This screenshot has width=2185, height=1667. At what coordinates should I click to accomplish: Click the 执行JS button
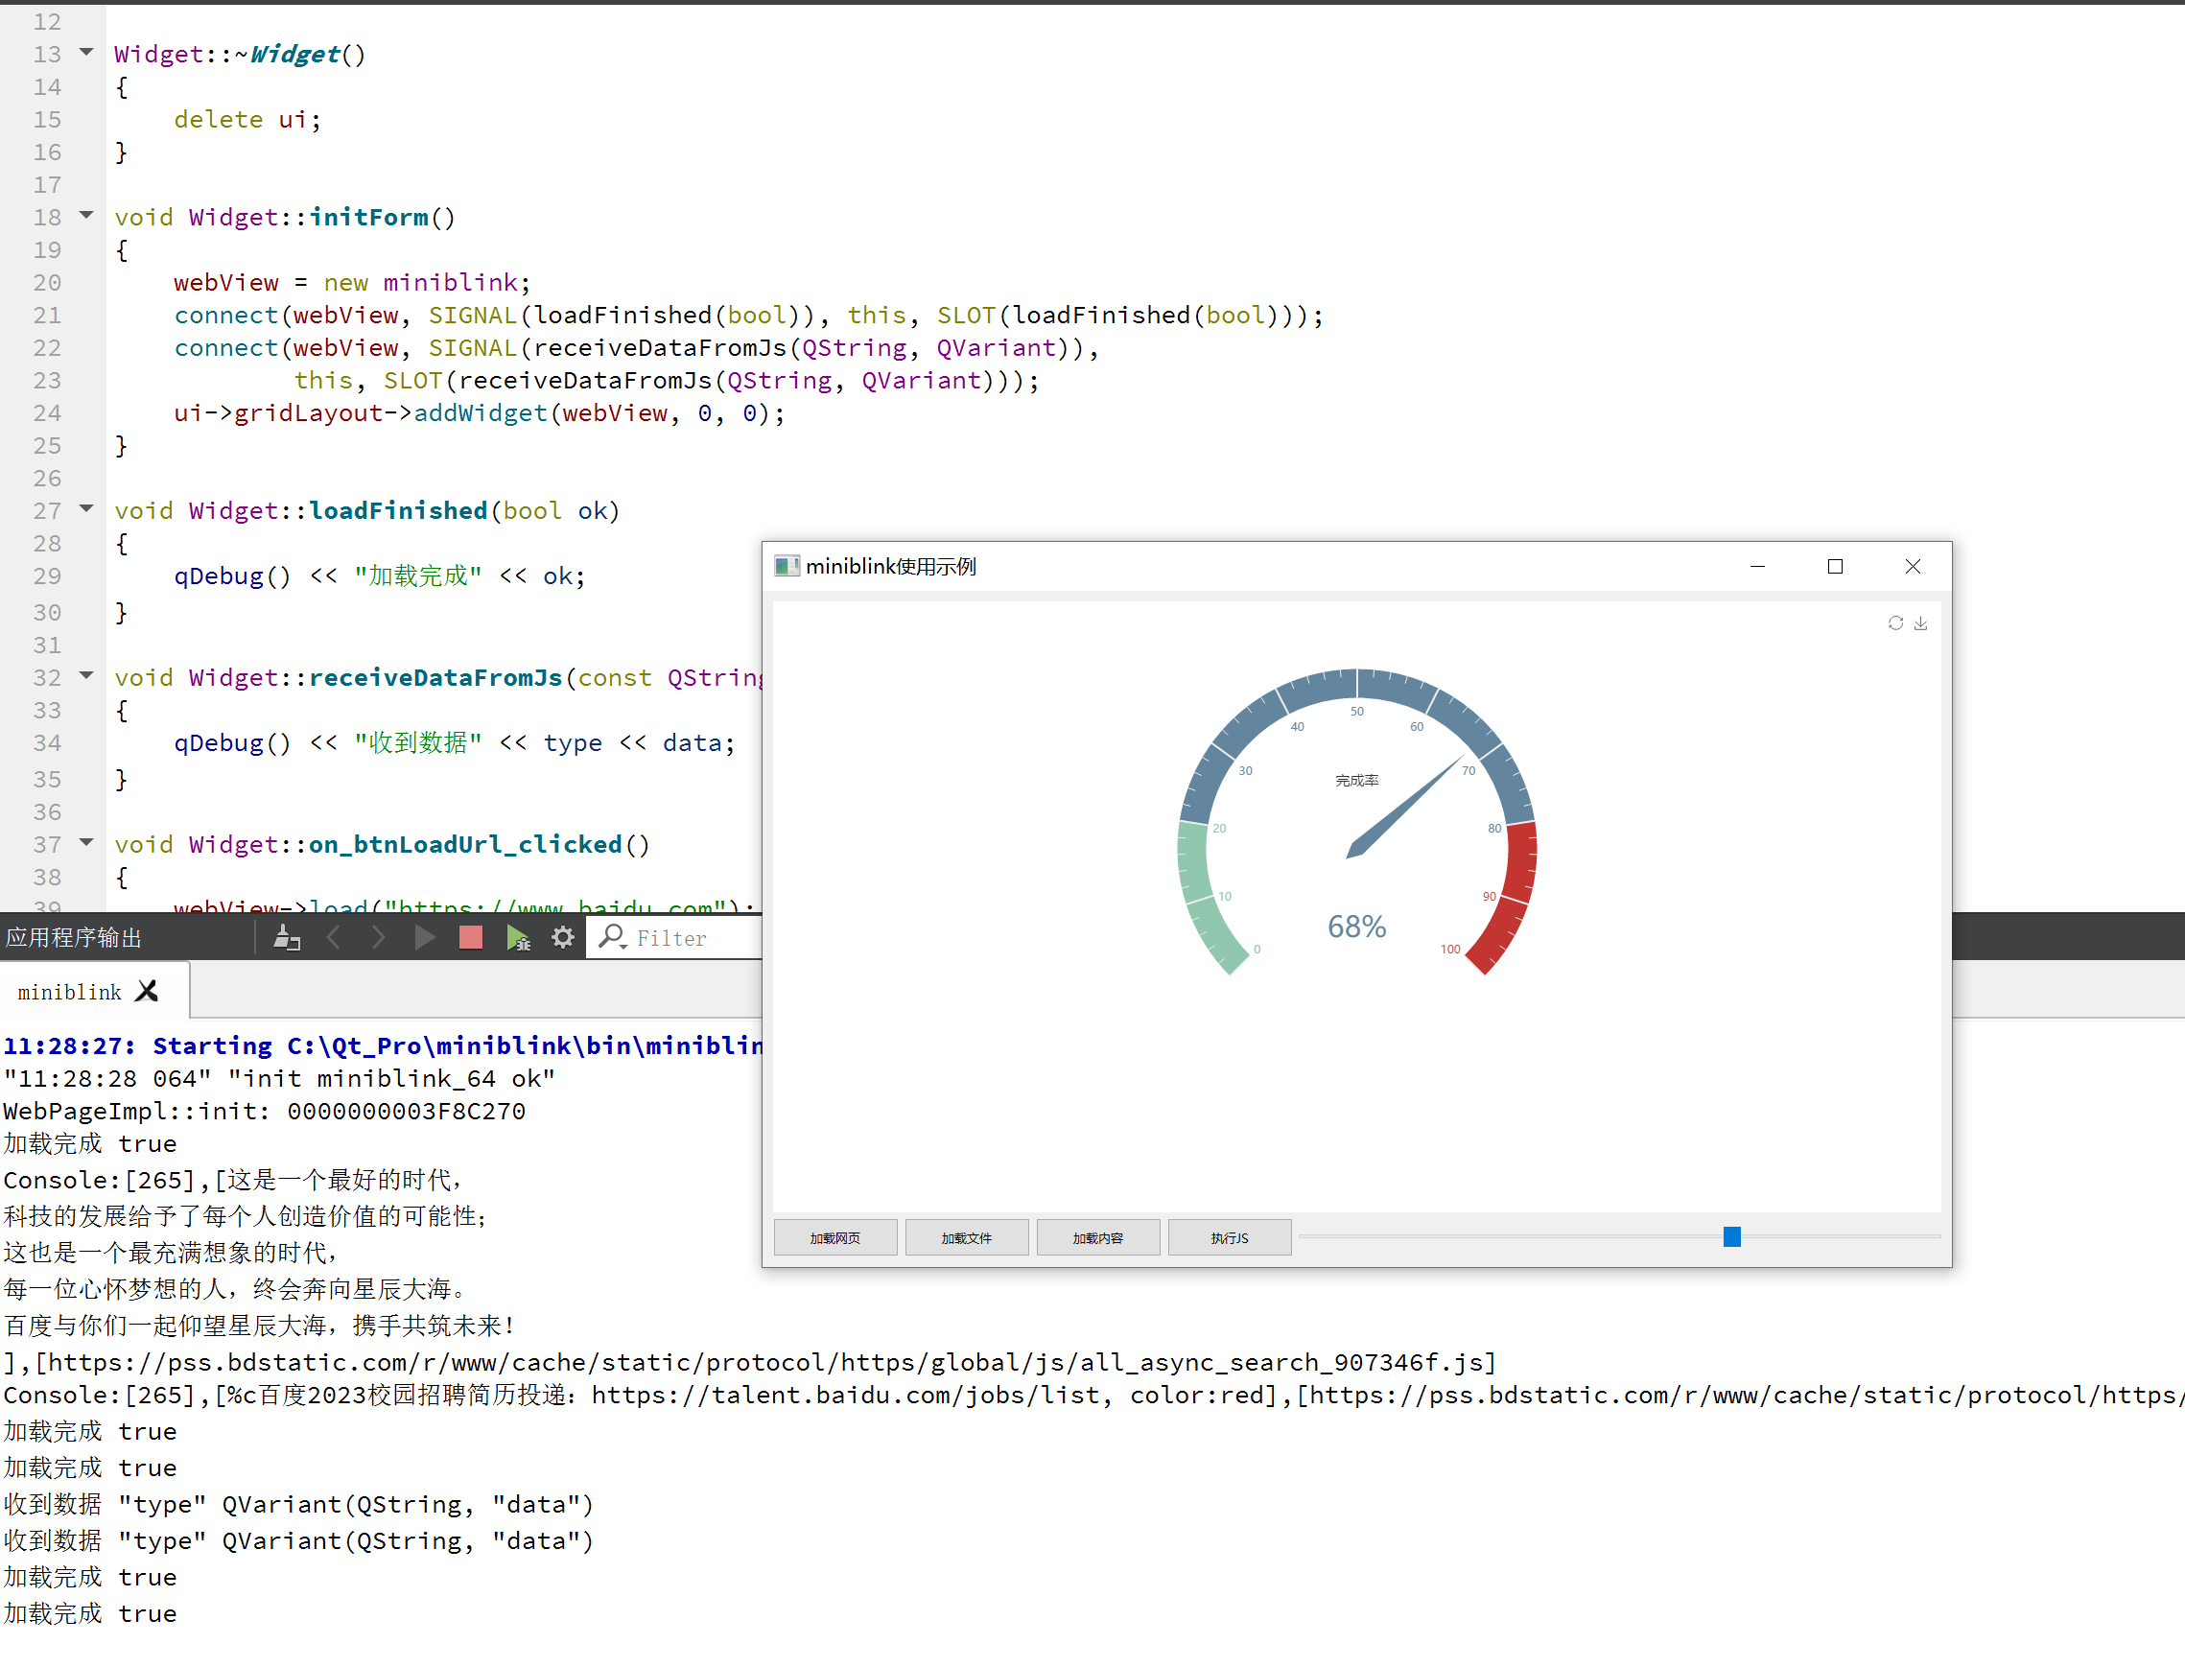(x=1230, y=1236)
